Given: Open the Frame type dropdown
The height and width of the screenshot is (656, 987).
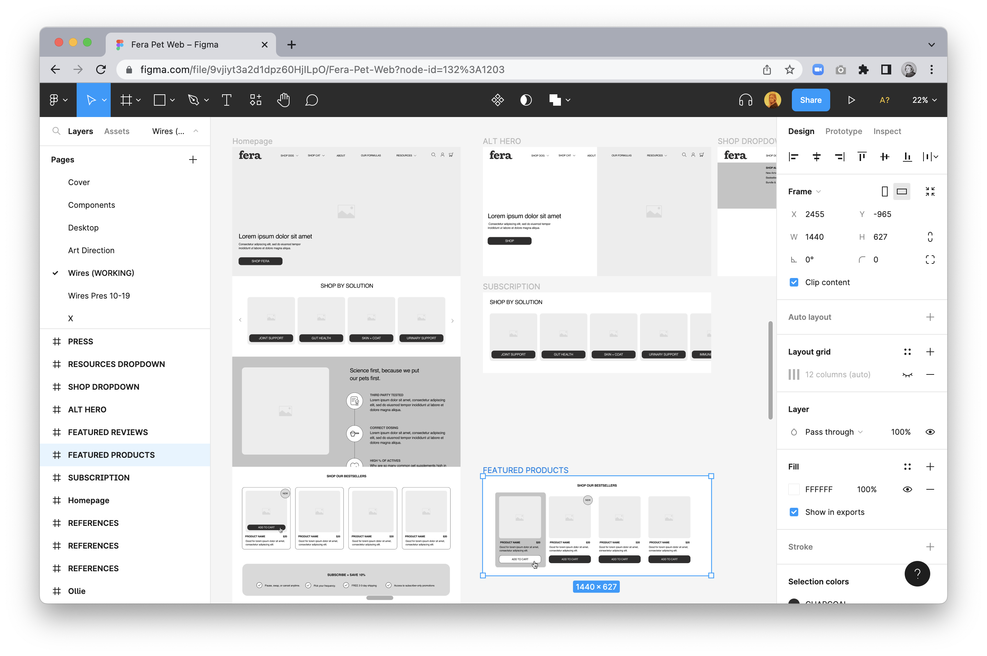Looking at the screenshot, I should coord(804,191).
